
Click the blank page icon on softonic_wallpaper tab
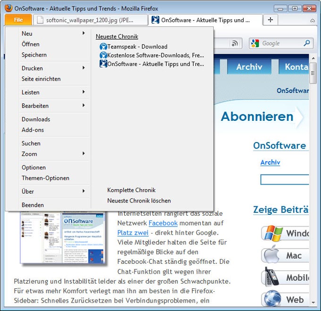40,20
